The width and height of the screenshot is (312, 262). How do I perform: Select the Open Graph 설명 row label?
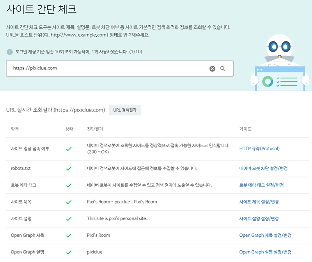point(27,252)
